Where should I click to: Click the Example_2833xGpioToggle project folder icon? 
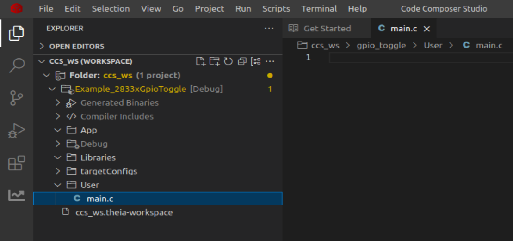pos(67,89)
